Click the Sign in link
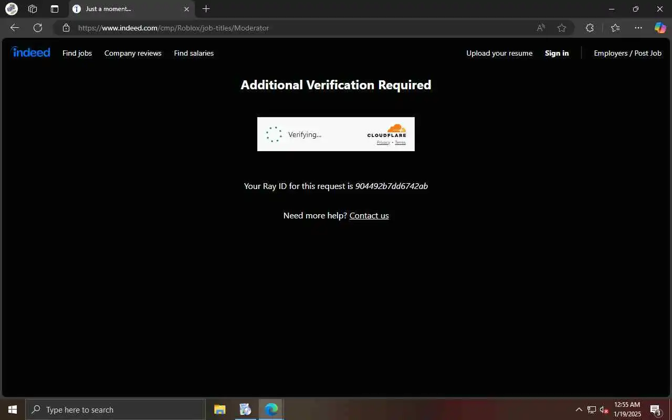Viewport: 672px width, 420px height. (556, 53)
